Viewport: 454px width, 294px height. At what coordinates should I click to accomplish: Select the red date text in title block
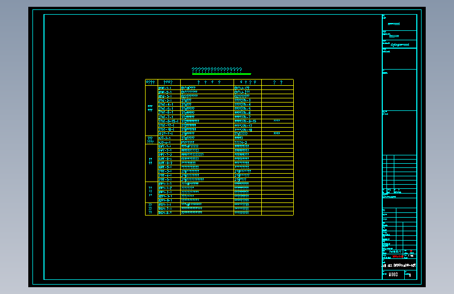point(397,256)
